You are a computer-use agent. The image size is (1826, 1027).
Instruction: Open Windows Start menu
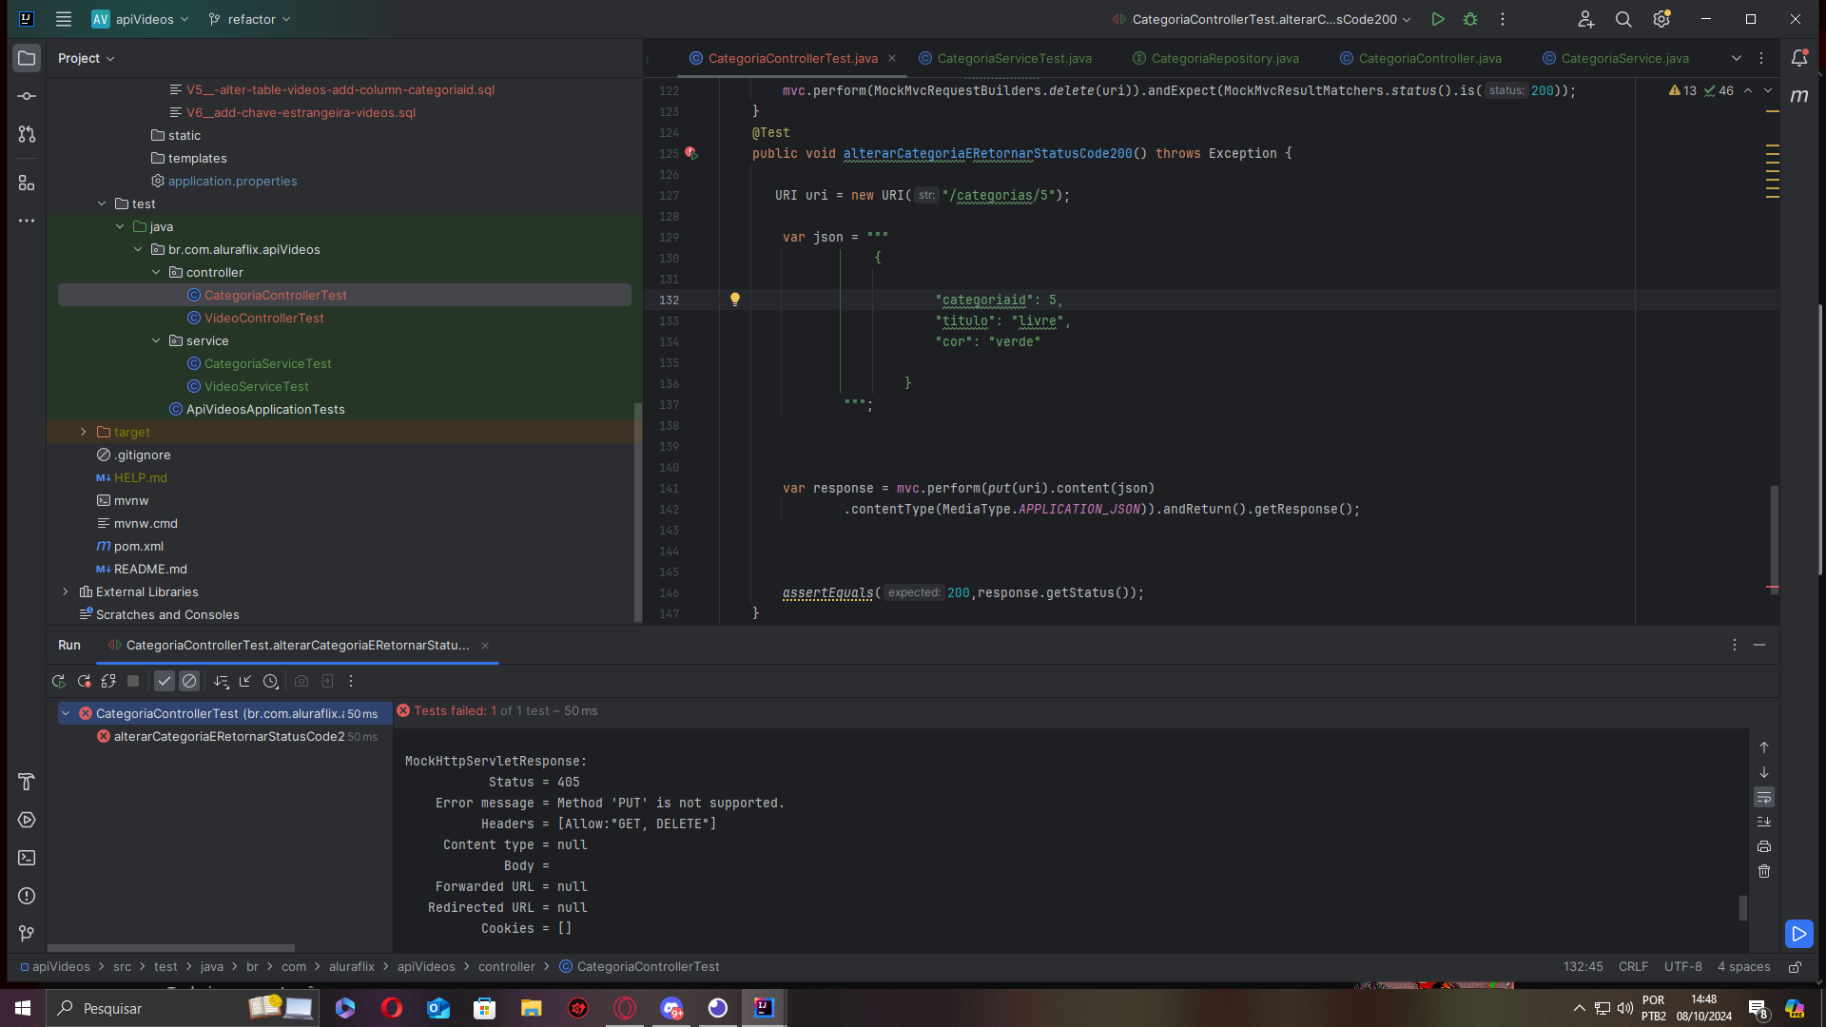click(23, 1008)
